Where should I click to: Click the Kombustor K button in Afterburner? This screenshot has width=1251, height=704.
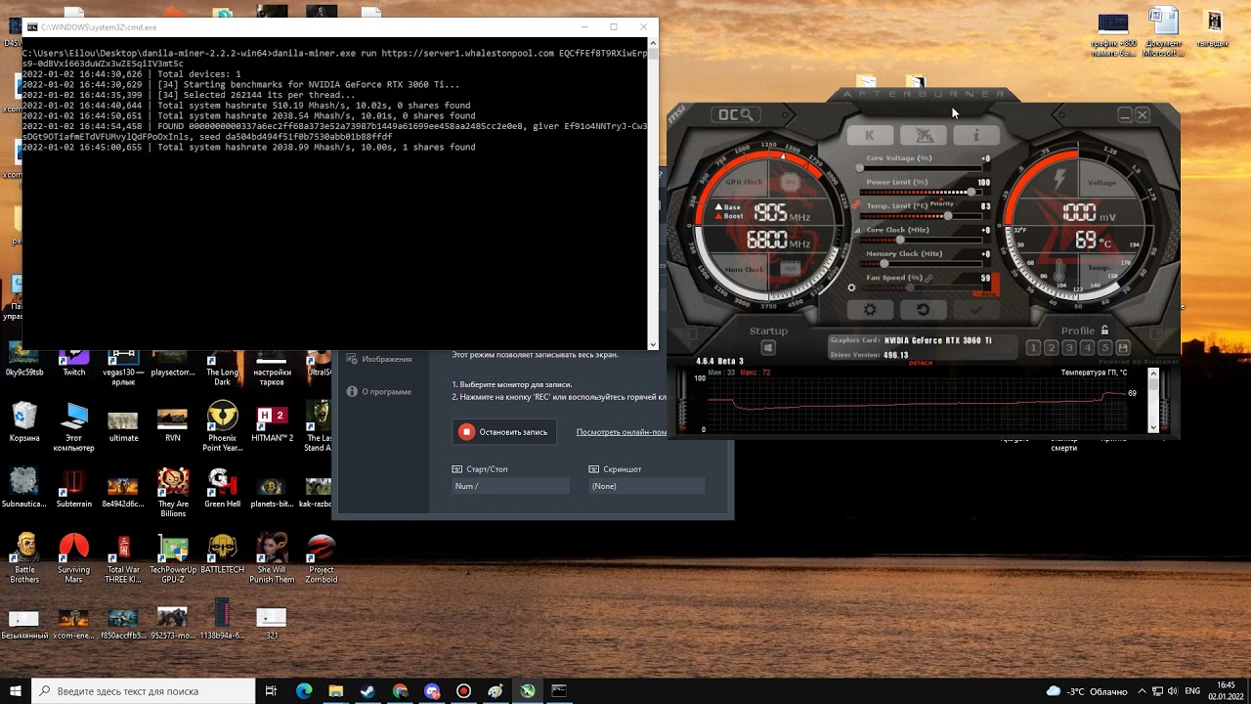[870, 135]
